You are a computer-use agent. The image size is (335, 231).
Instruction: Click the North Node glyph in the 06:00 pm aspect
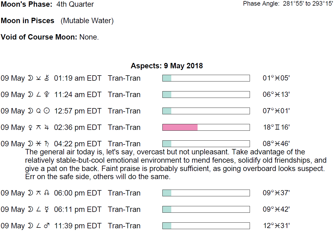click(x=47, y=193)
